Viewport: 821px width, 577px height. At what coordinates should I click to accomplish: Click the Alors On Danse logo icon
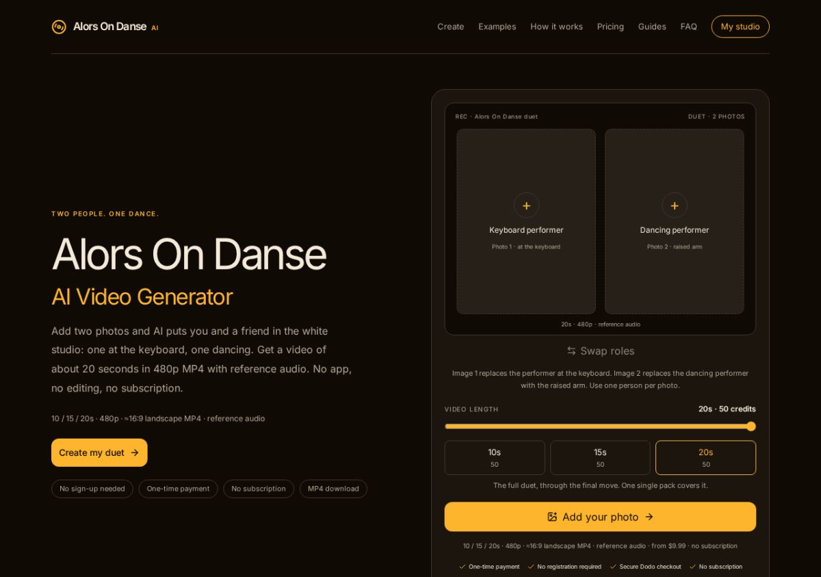(x=59, y=27)
